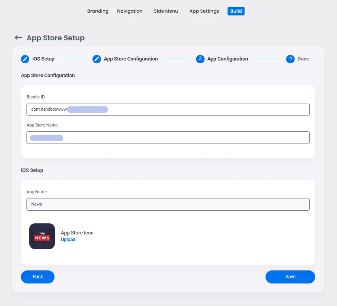Screen dimensions: 337x306
Task: Click the back arrow beside App Store Setup
Action: coord(18,38)
